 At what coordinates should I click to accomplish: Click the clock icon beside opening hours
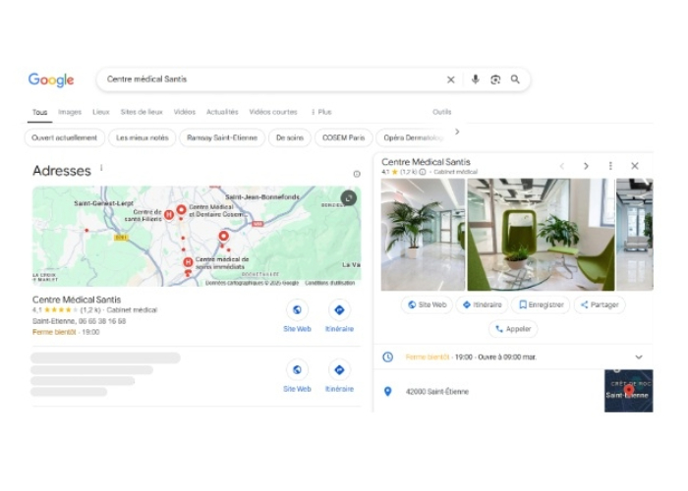pyautogui.click(x=388, y=356)
